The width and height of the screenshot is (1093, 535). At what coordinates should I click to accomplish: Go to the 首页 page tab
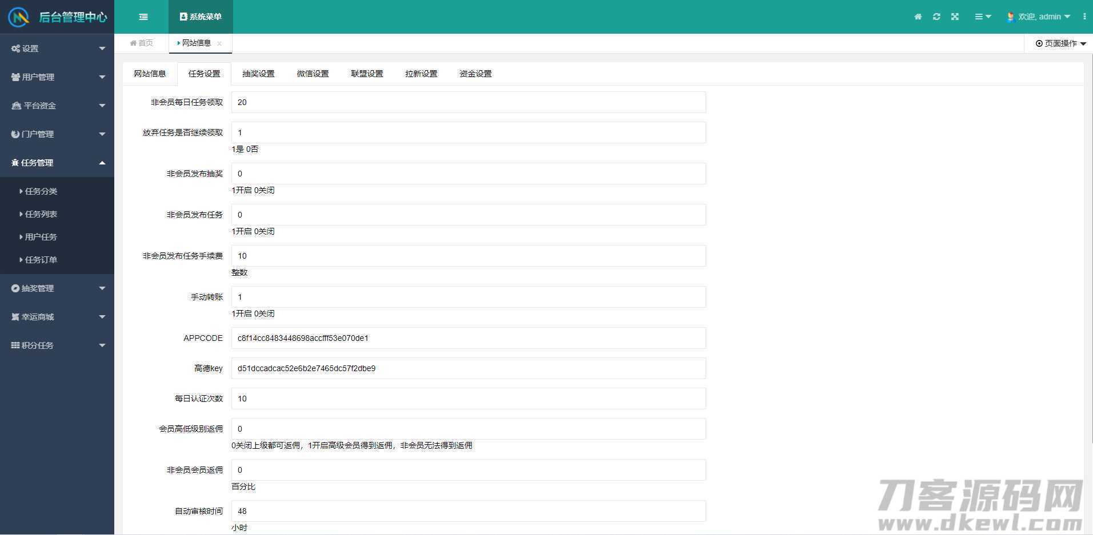coord(142,43)
